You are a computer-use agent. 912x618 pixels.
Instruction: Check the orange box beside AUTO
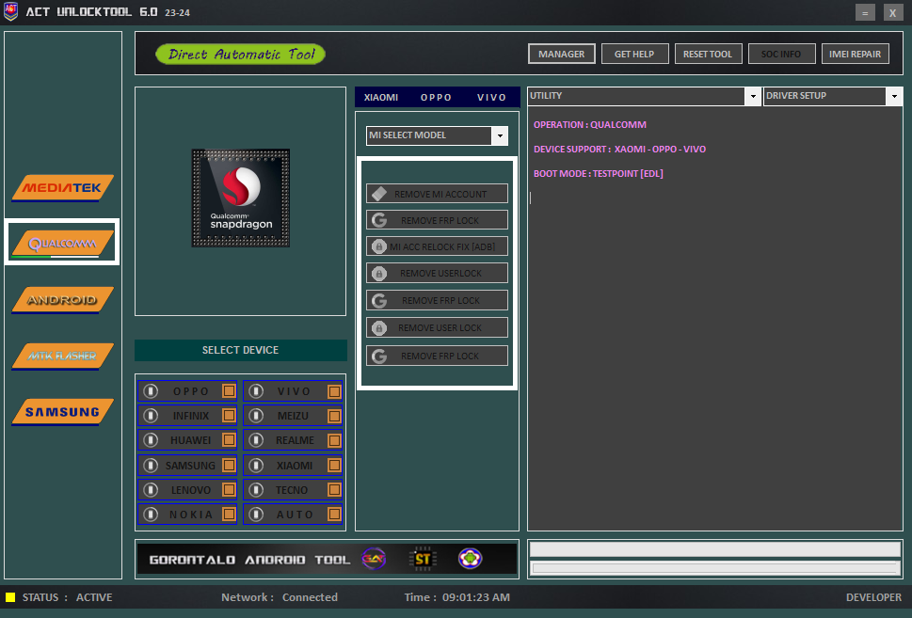[x=334, y=514]
